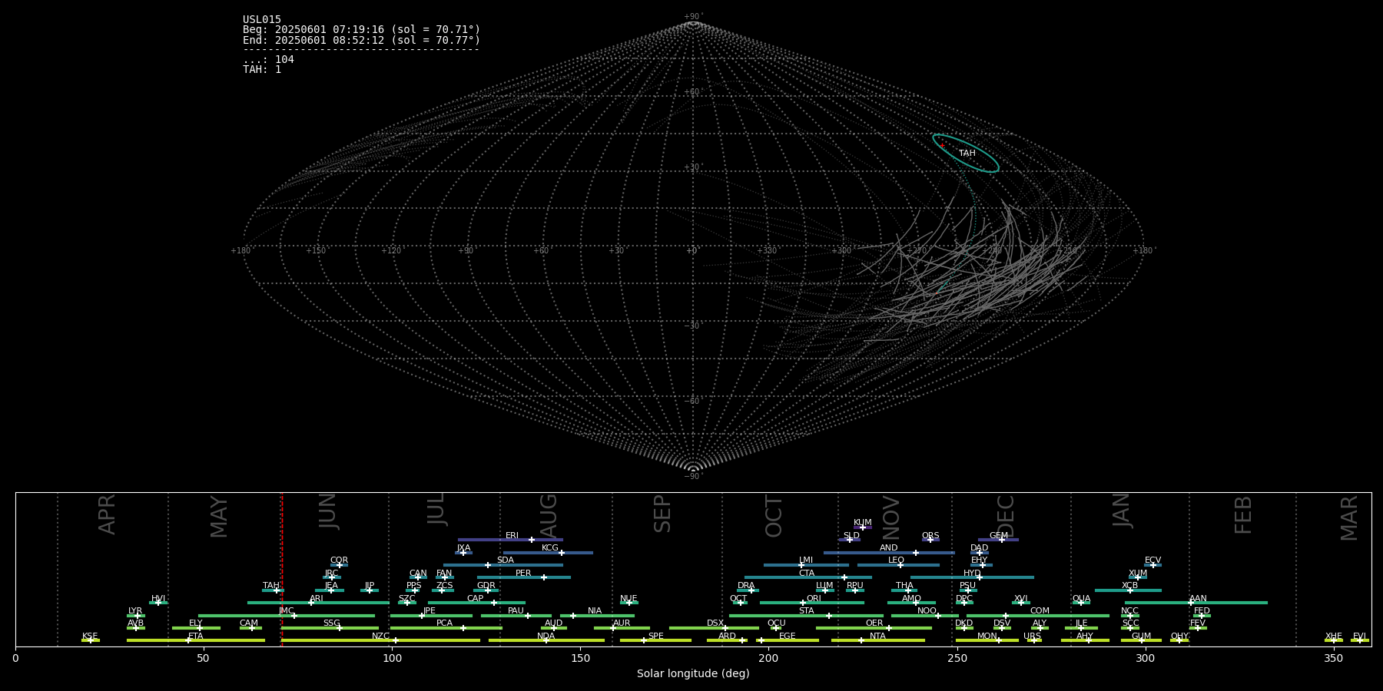Click the XCB shower label
The width and height of the screenshot is (1383, 691).
[1129, 586]
